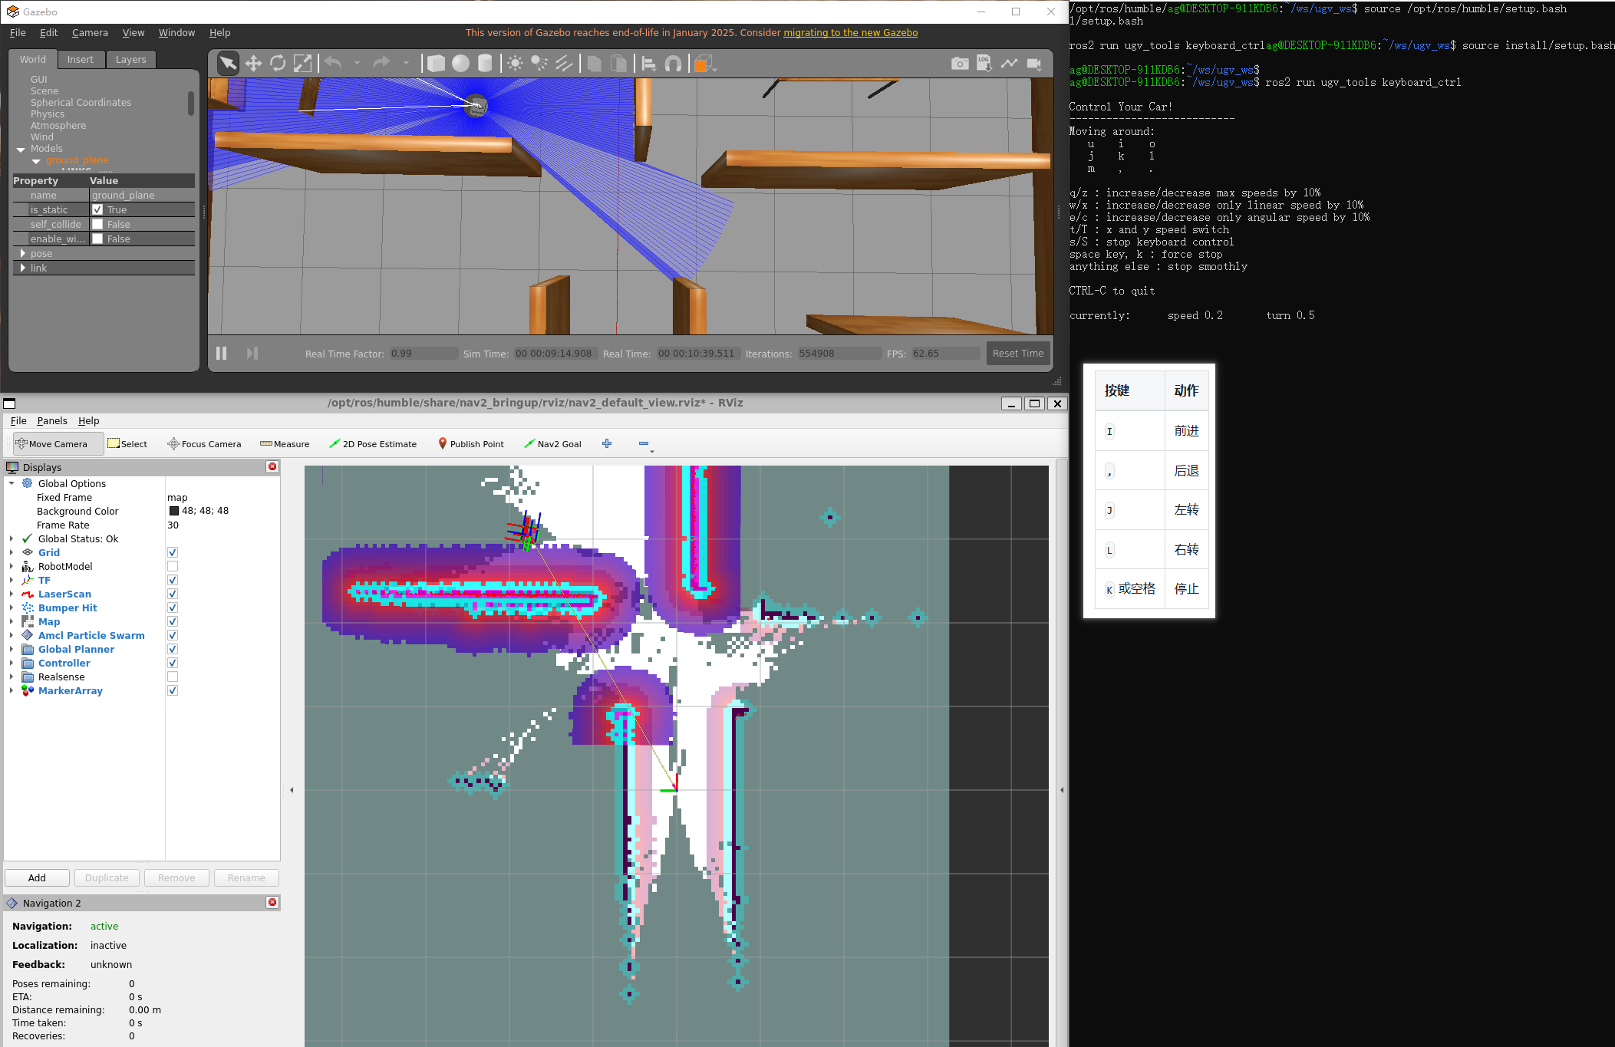Expand the Controller display node

(12, 663)
